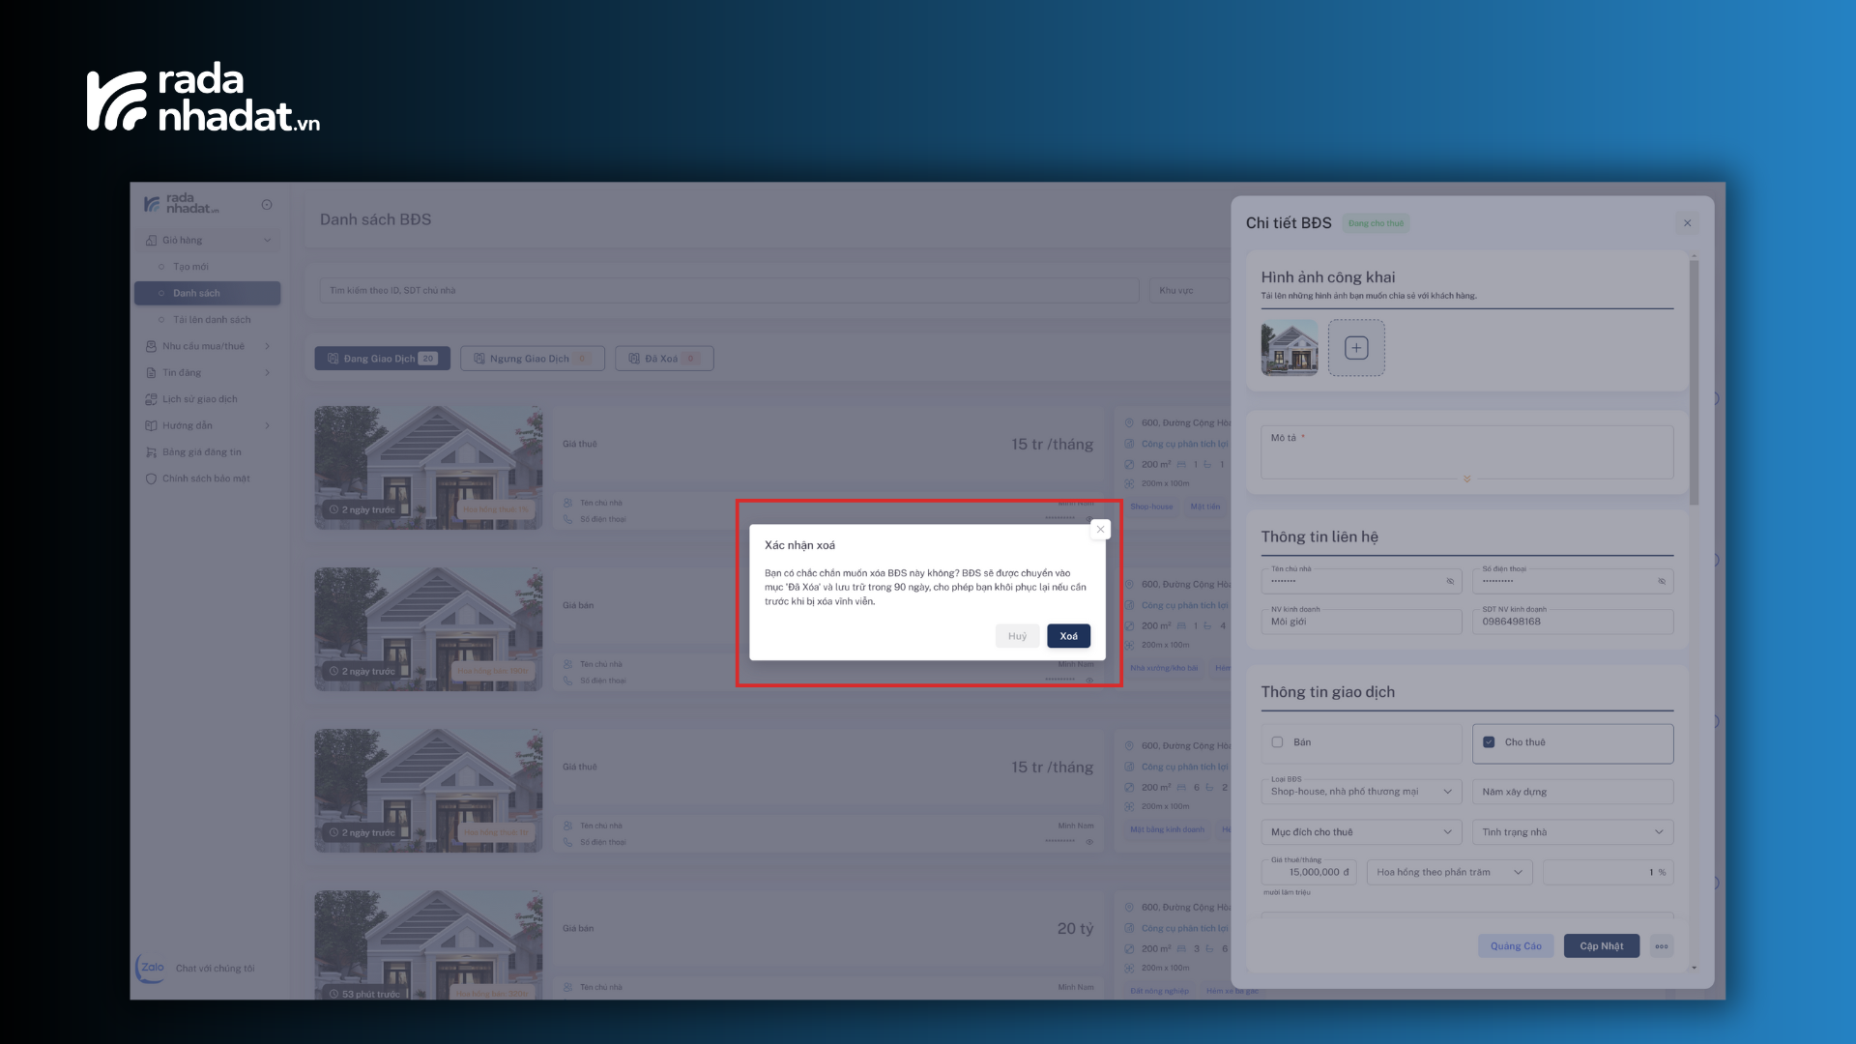
Task: Open the Loại BĐS dropdown
Action: (x=1361, y=792)
